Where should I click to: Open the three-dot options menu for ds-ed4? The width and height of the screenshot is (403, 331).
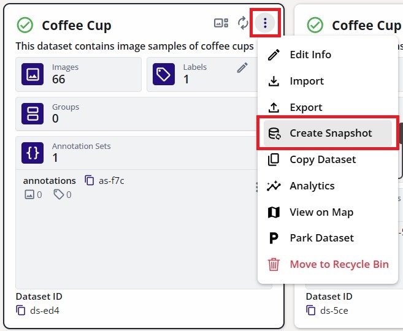pos(265,23)
